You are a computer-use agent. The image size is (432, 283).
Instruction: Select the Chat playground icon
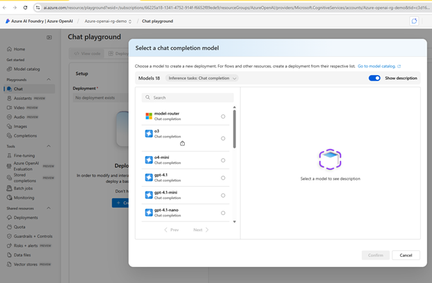pos(10,89)
